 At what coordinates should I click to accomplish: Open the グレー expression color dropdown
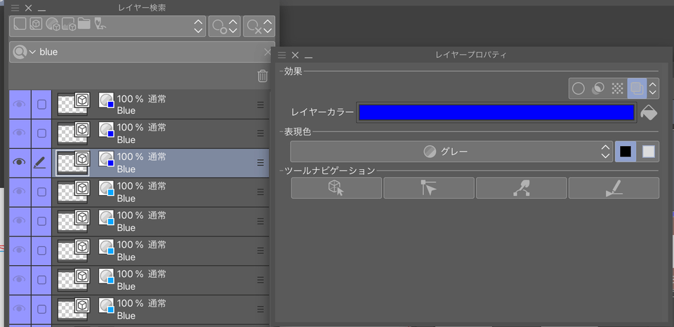click(451, 152)
